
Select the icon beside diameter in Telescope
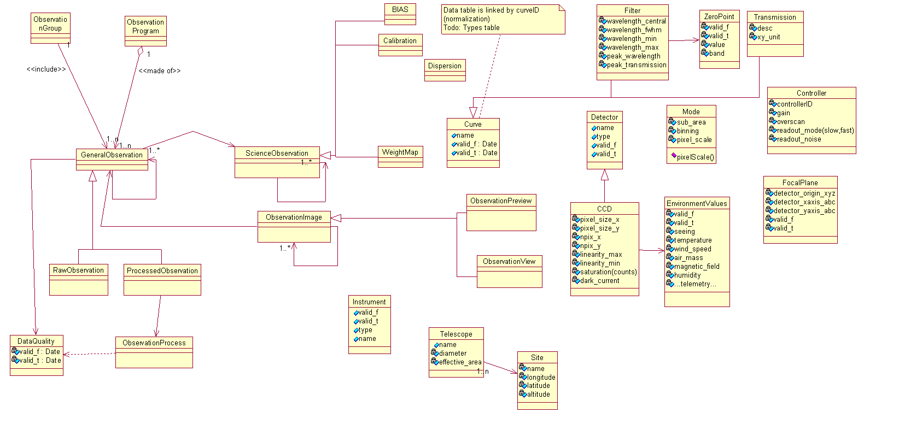click(435, 353)
